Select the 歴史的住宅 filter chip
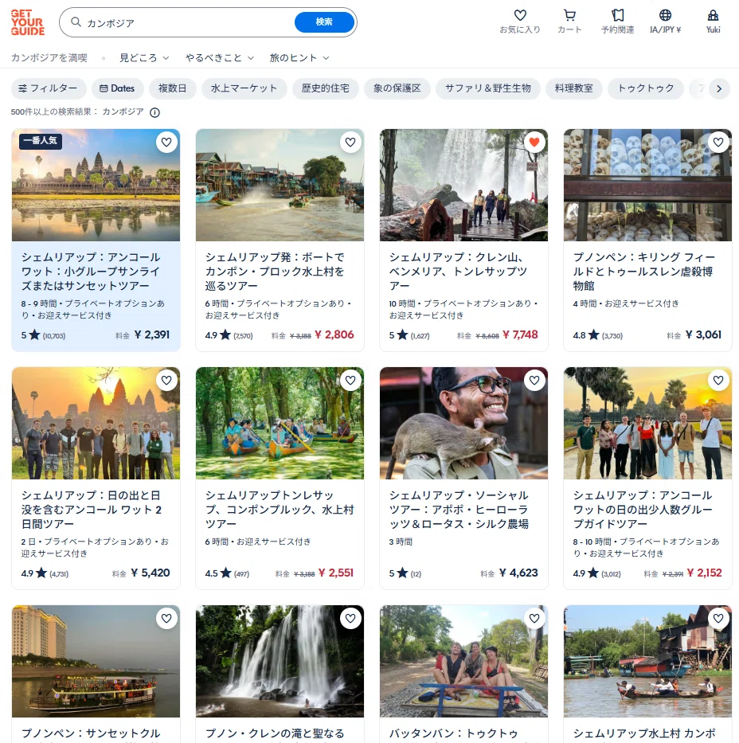 [x=326, y=88]
